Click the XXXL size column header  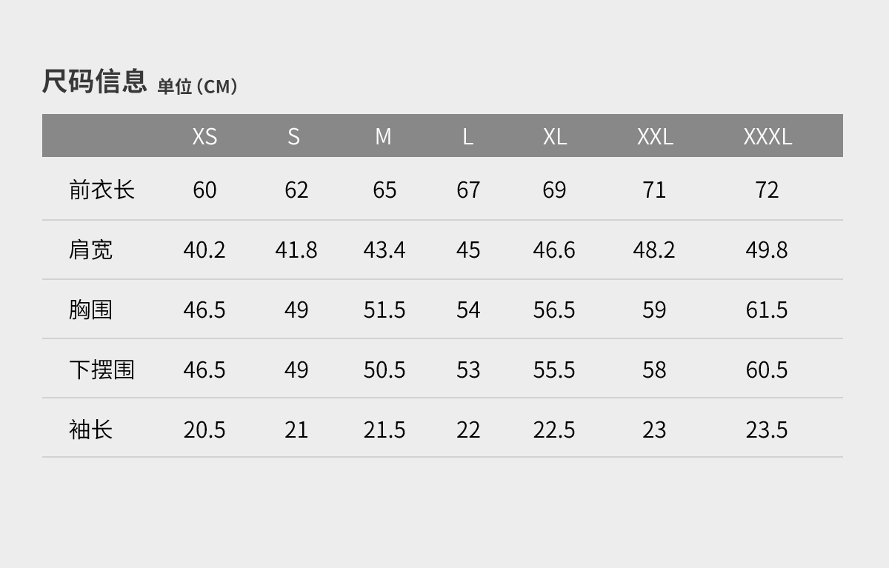point(768,136)
